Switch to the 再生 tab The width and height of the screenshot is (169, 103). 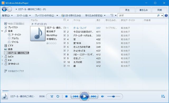(x=127, y=10)
